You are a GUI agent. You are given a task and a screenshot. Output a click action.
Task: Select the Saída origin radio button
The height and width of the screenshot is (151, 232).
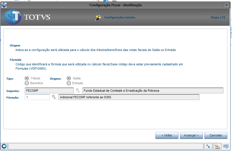[69, 78]
